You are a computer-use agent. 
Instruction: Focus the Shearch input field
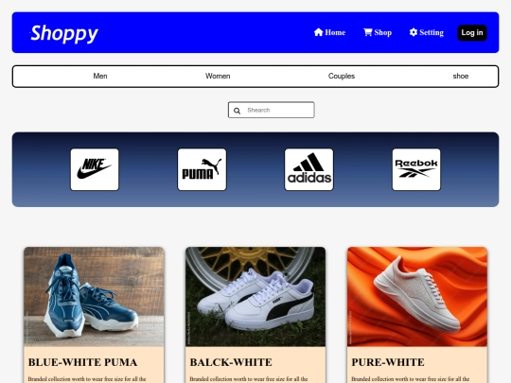pyautogui.click(x=272, y=110)
